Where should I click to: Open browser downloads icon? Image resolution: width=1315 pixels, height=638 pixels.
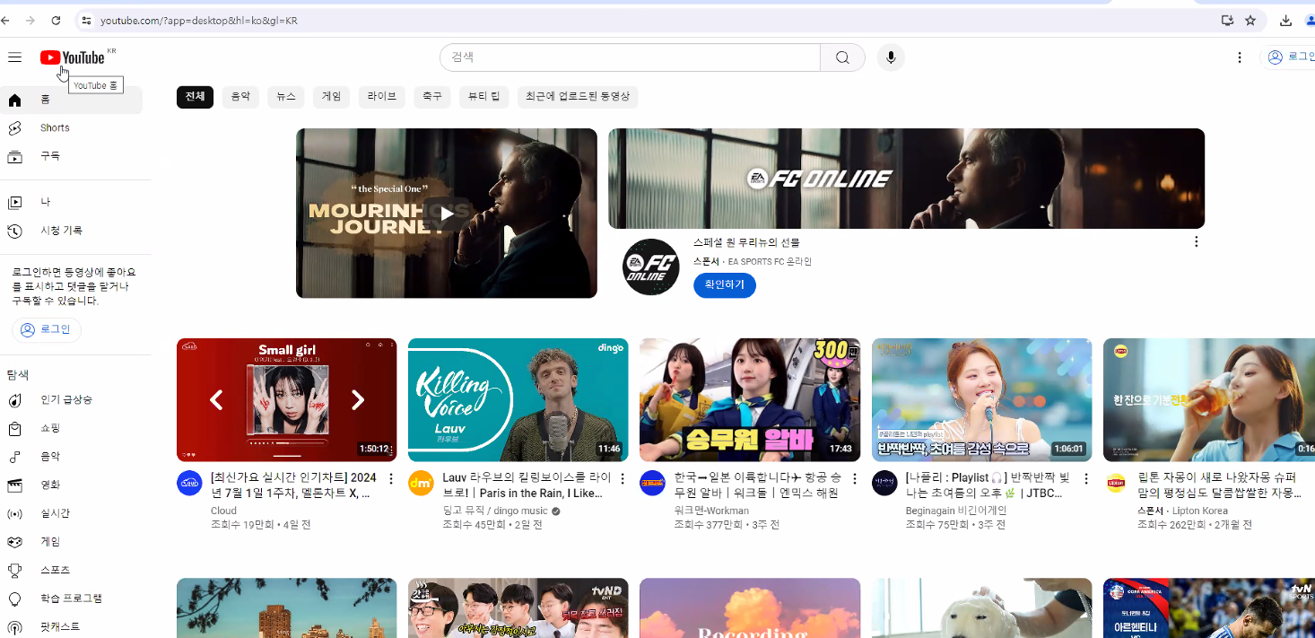[x=1285, y=20]
